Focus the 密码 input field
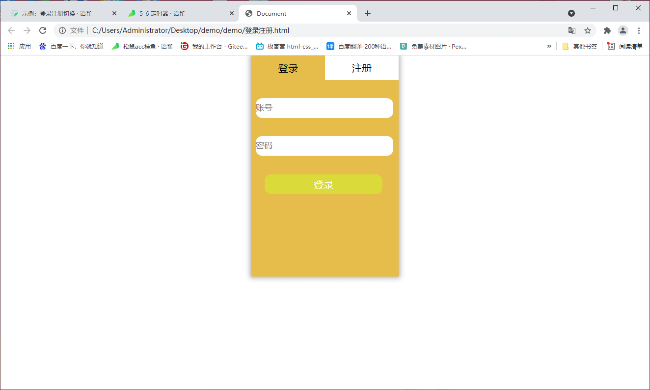Screen dimensions: 650x390 pyautogui.click(x=325, y=146)
